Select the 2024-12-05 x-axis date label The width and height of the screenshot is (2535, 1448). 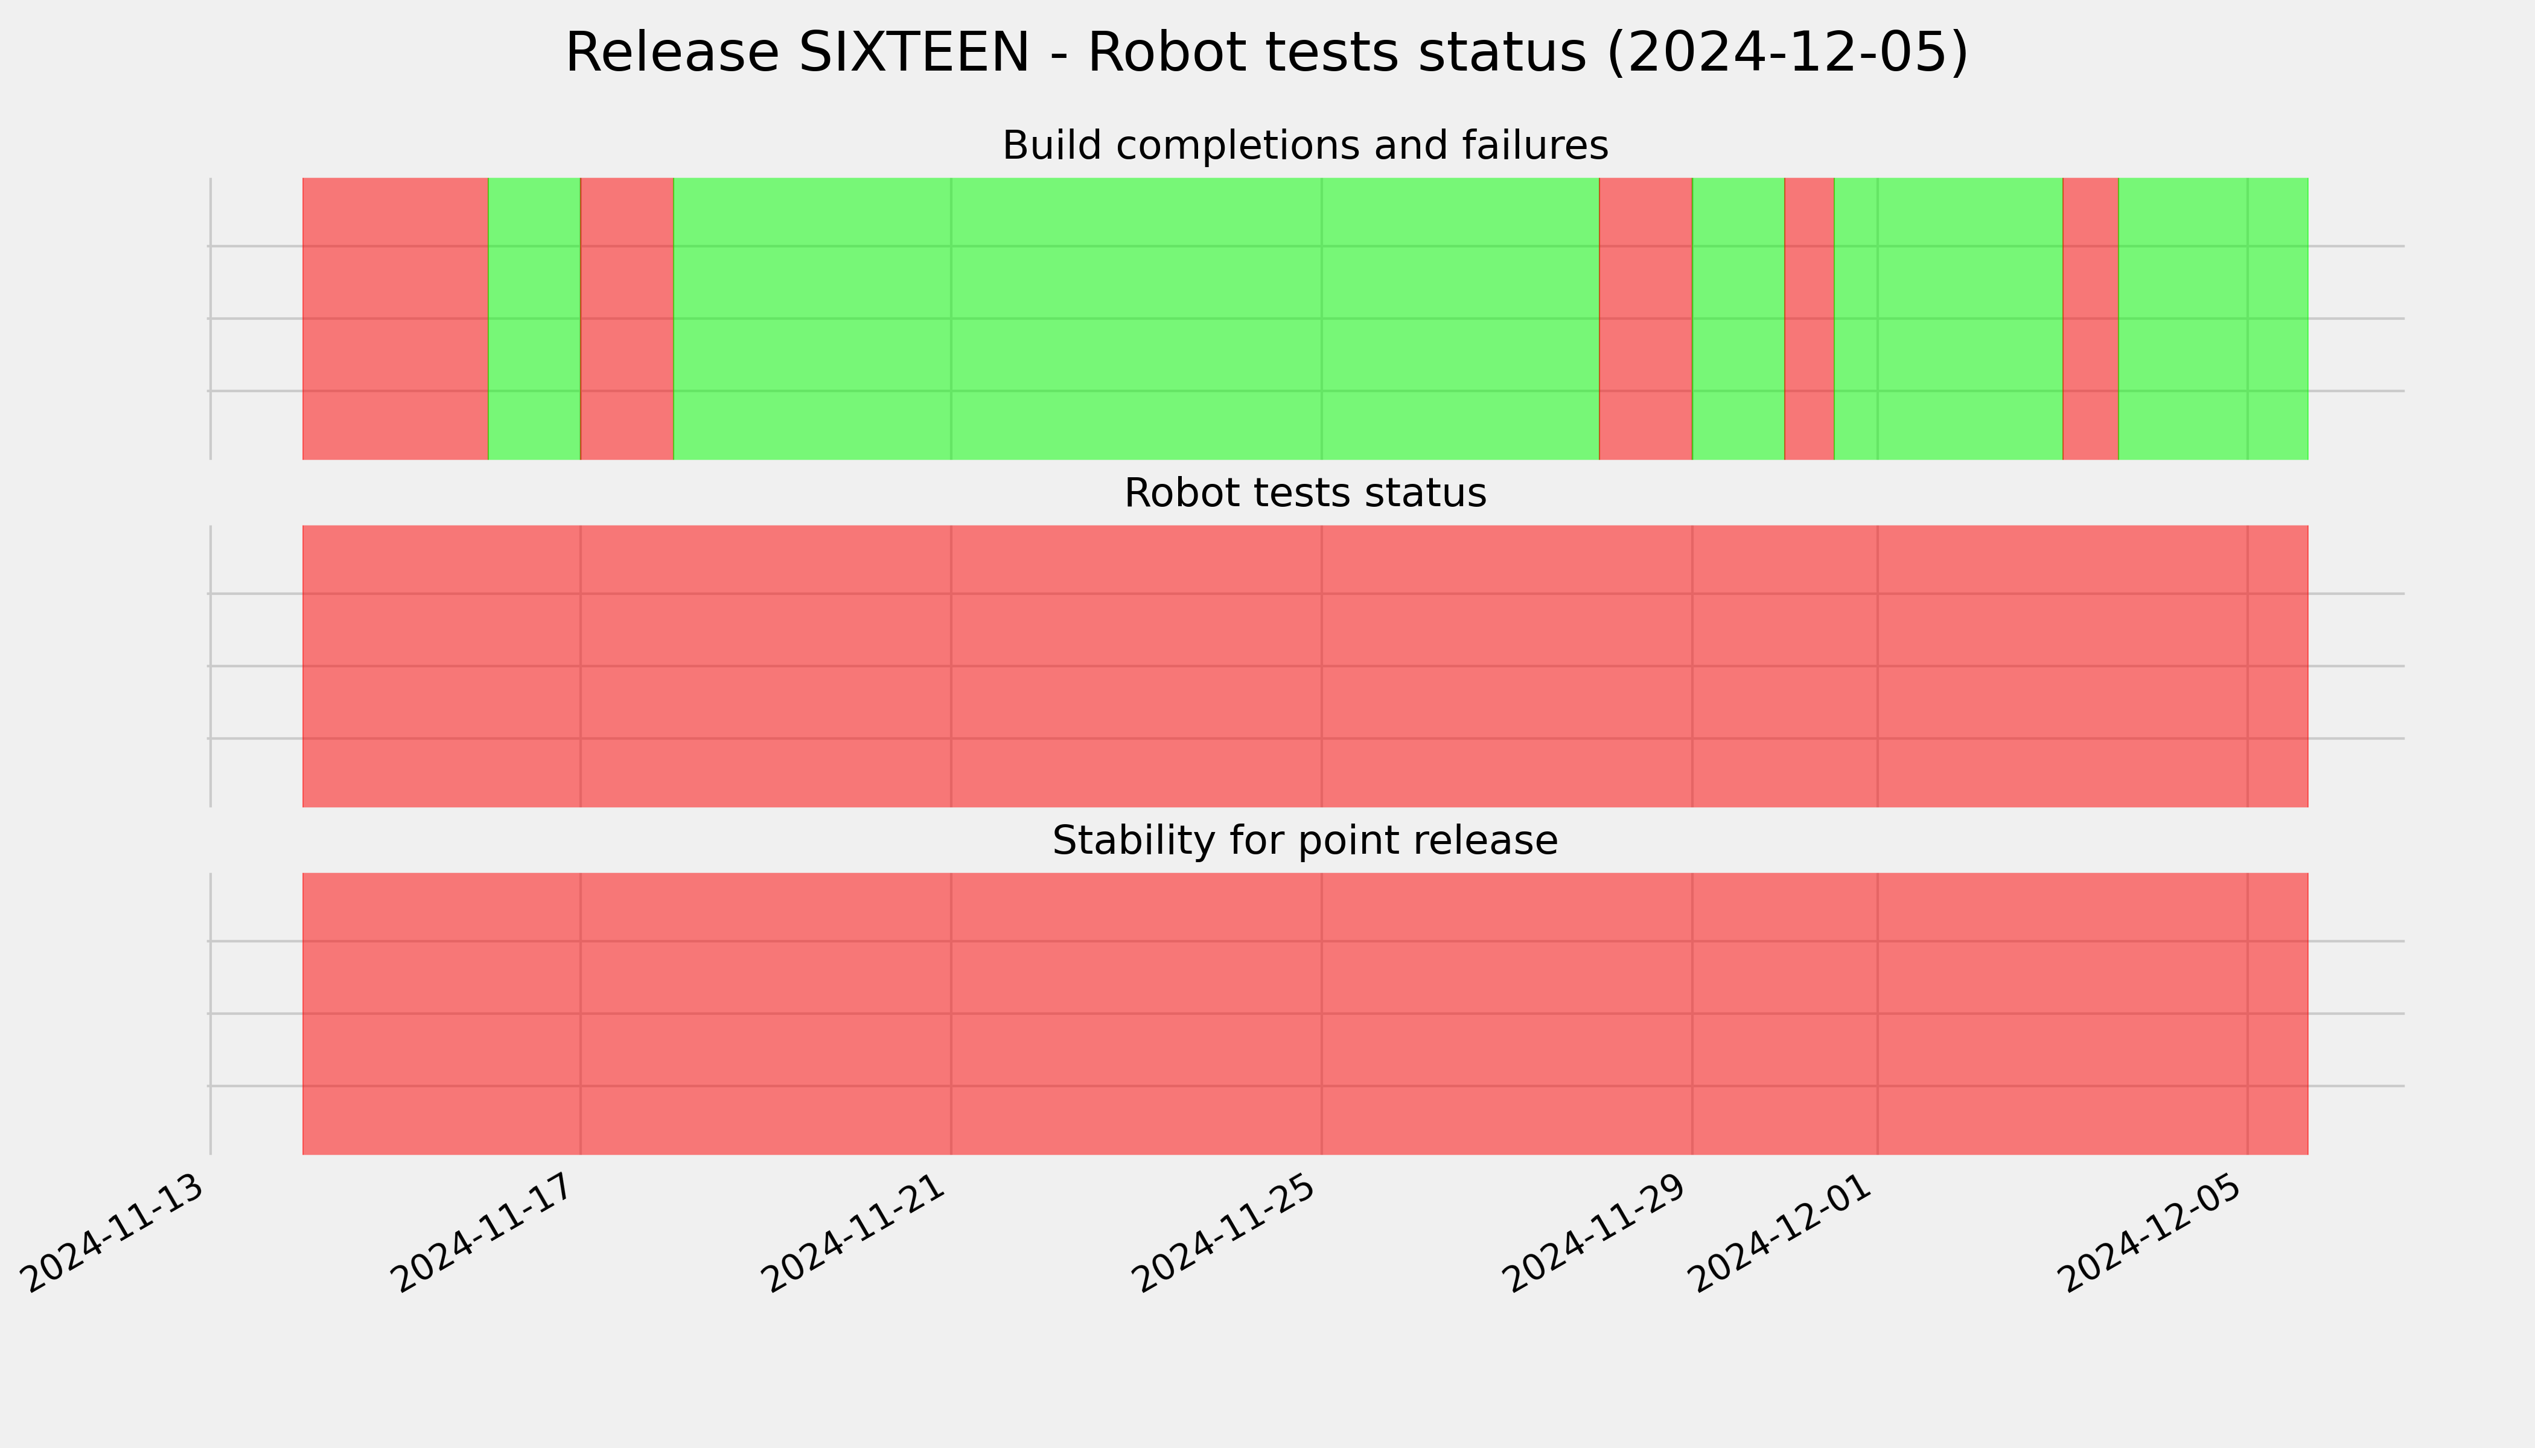(2154, 1233)
